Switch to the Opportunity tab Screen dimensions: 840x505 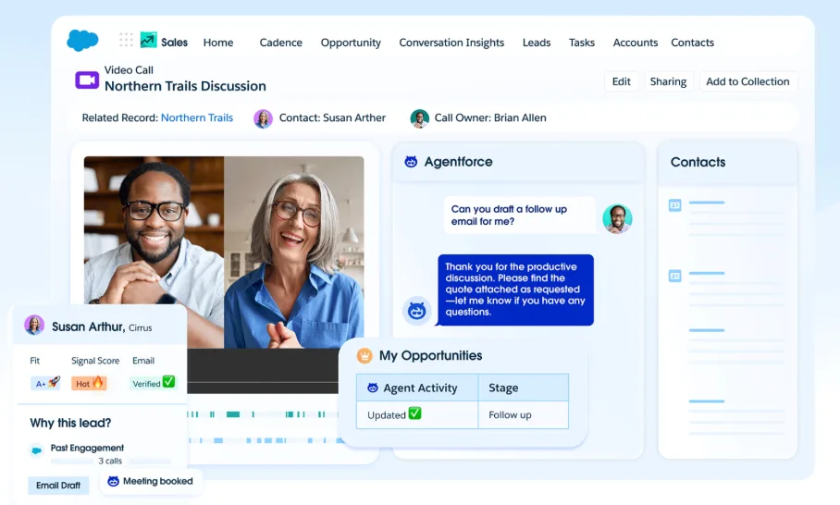click(x=351, y=43)
